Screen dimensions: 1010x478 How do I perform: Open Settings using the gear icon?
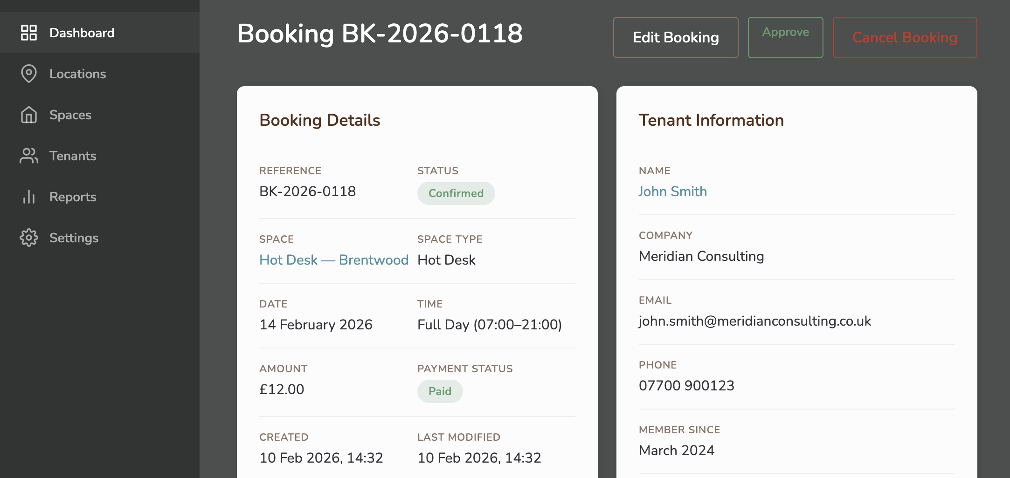pyautogui.click(x=29, y=238)
